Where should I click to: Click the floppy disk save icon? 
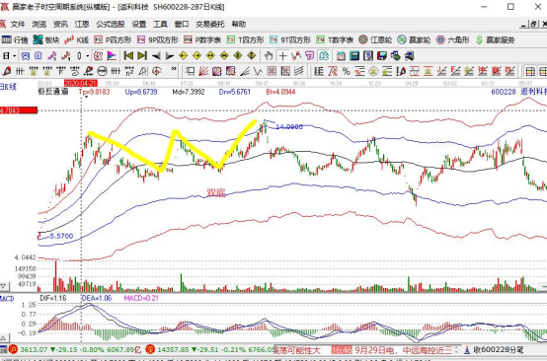[x=382, y=56]
